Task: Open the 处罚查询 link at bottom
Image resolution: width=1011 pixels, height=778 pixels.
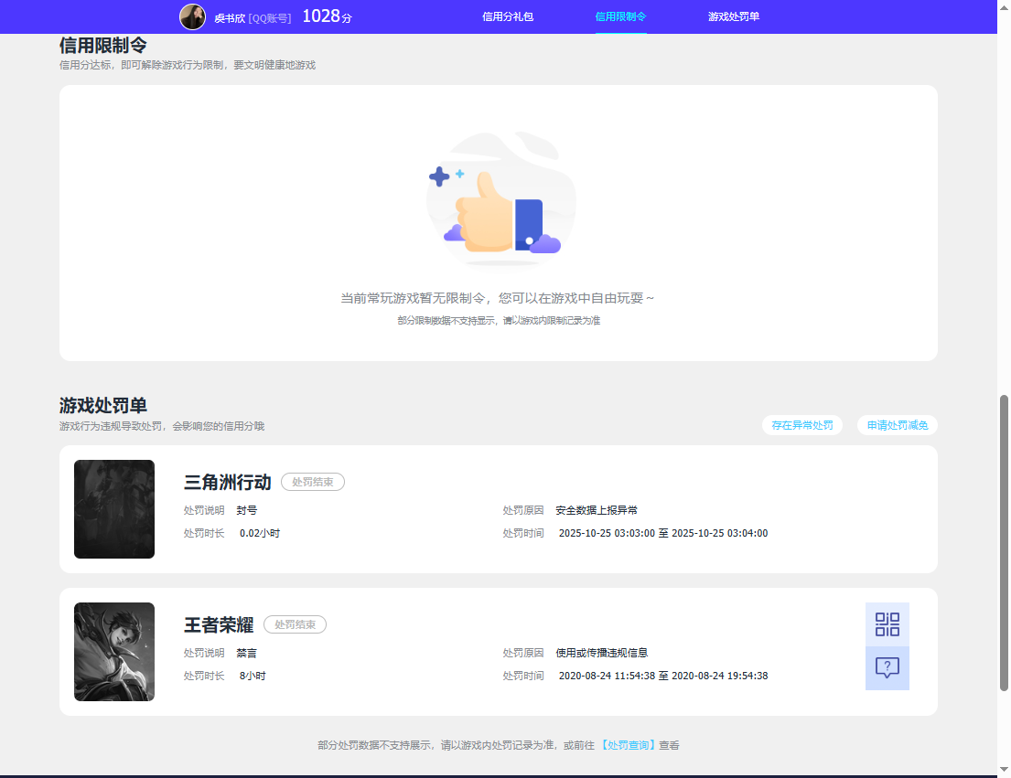Action: pyautogui.click(x=628, y=745)
